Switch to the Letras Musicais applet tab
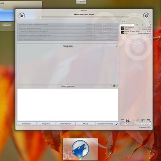The image size is (161, 161). tap(66, 124)
